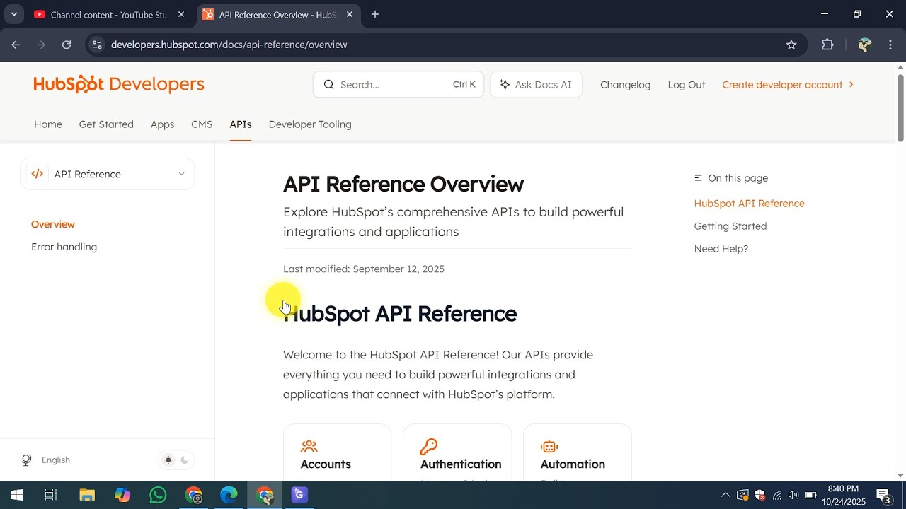906x509 pixels.
Task: Open the notification center icon
Action: tap(883, 495)
